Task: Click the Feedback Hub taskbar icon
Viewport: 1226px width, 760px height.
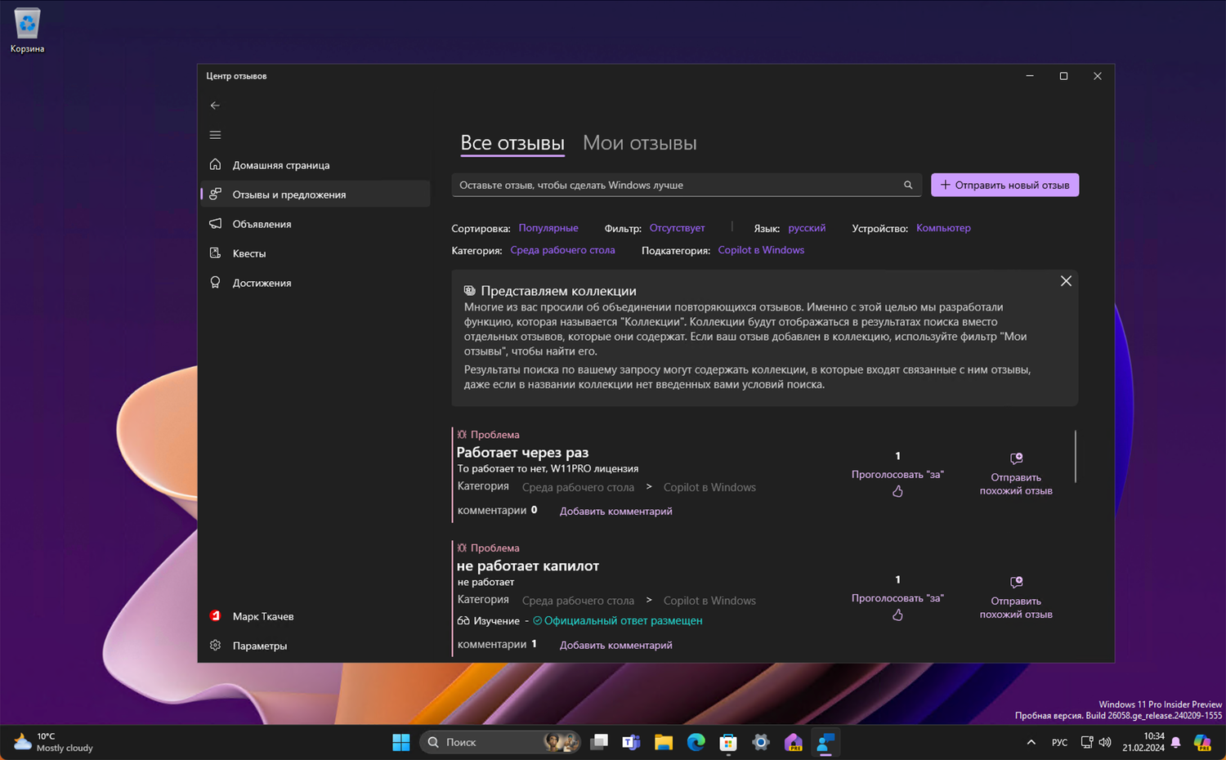Action: click(826, 742)
